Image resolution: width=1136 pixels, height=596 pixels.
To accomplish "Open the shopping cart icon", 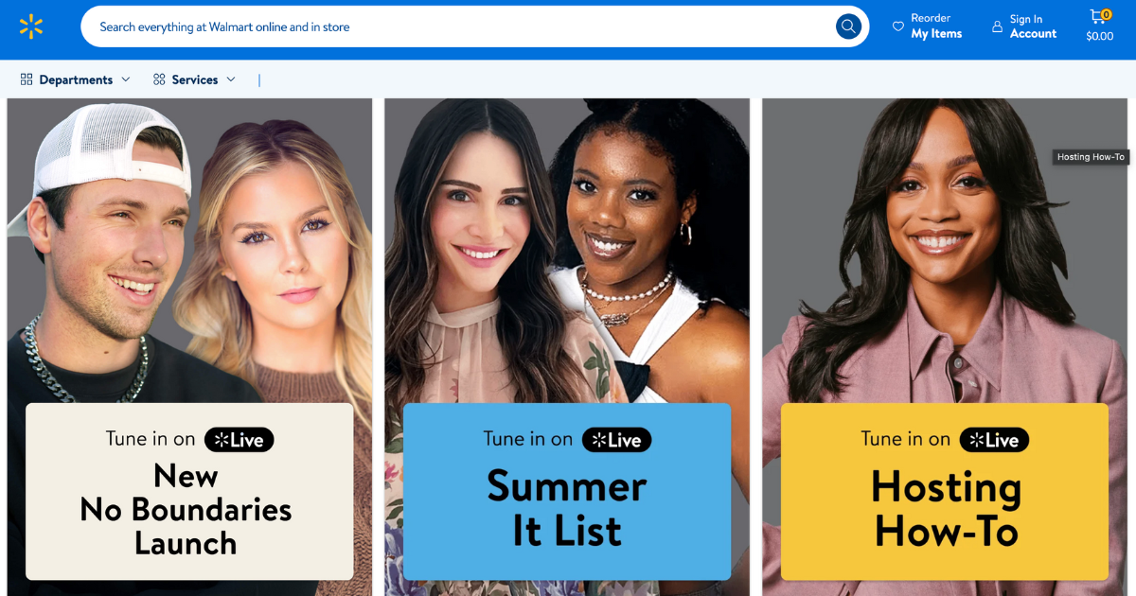I will pyautogui.click(x=1098, y=16).
